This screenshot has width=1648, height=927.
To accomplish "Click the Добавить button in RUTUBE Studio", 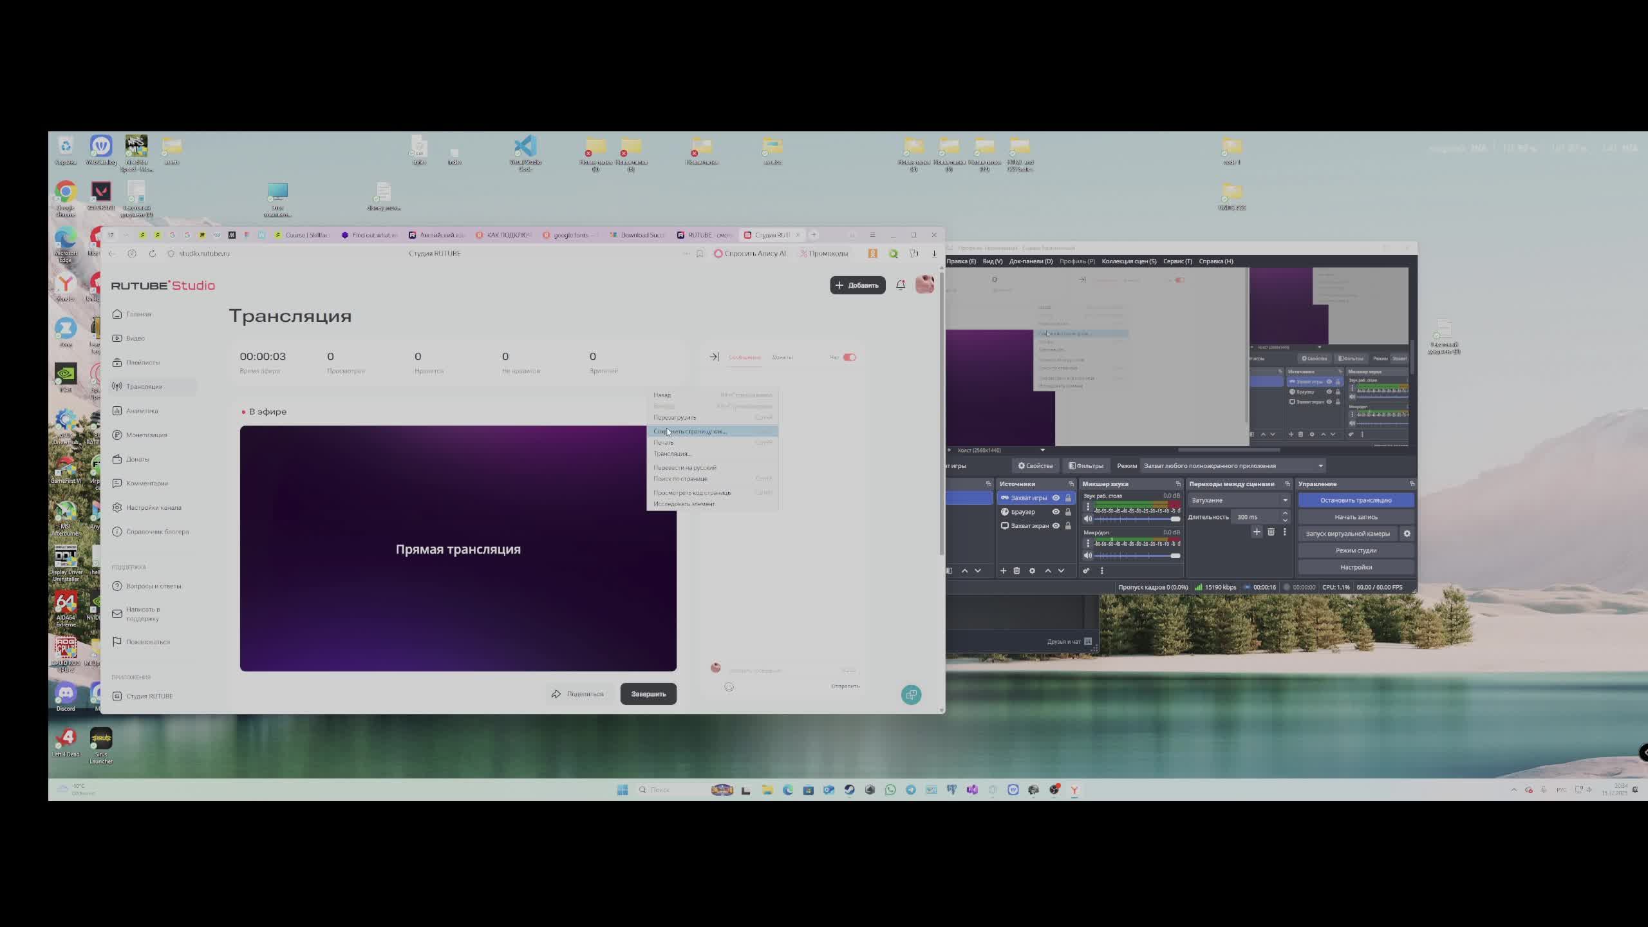I will point(857,285).
